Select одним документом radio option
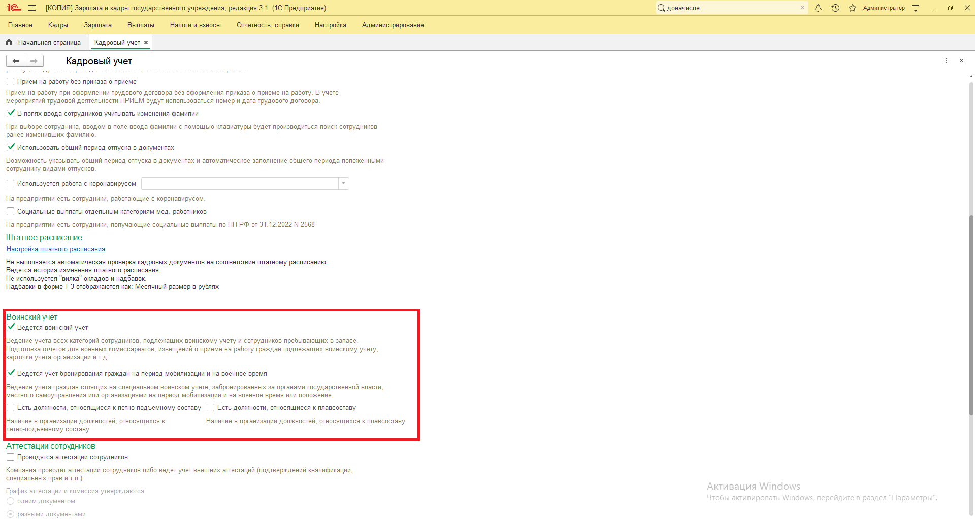Viewport: 975px width, 520px height. pos(10,501)
